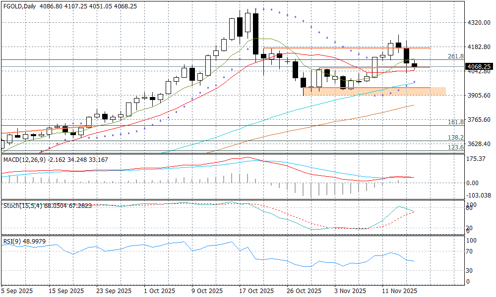Click the 1 Oct 2025 date label
496x297 pixels.
[x=159, y=291]
